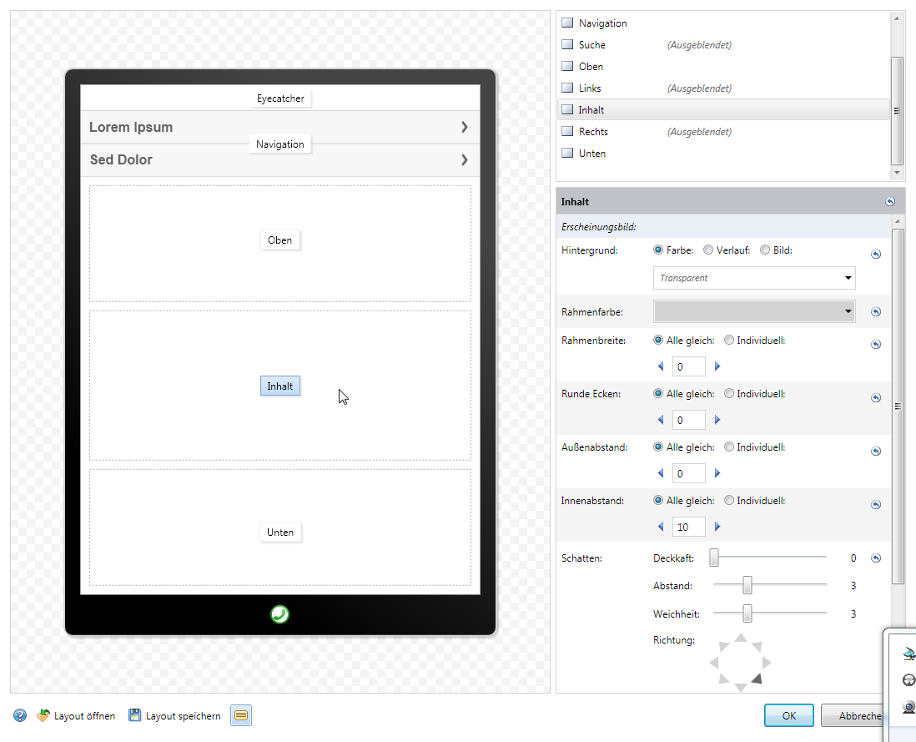
Task: Click Layout speichern to save layout
Action: (174, 715)
